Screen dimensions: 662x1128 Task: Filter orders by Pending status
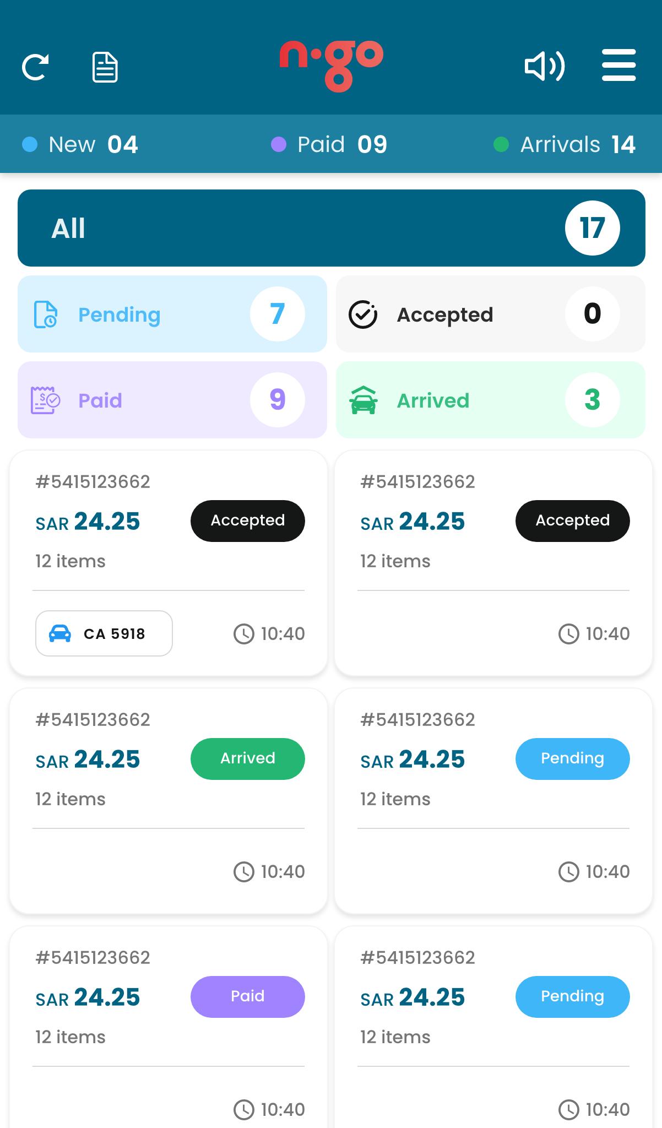[x=172, y=314]
